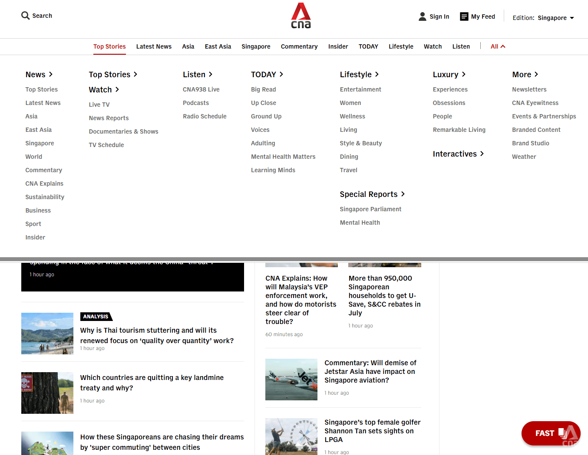Open Obsessions under Luxury
Image resolution: width=588 pixels, height=455 pixels.
(x=449, y=103)
